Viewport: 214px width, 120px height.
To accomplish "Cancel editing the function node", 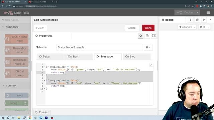I will (x=132, y=28).
